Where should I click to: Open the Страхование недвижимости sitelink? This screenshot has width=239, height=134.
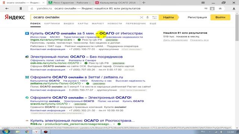click(x=123, y=37)
